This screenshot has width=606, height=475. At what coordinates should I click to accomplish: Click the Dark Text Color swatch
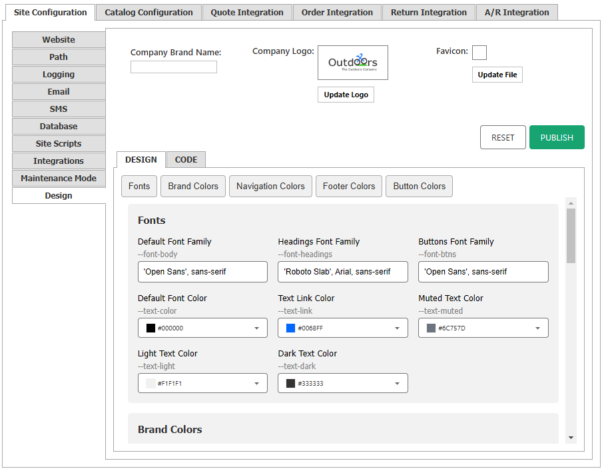click(290, 384)
